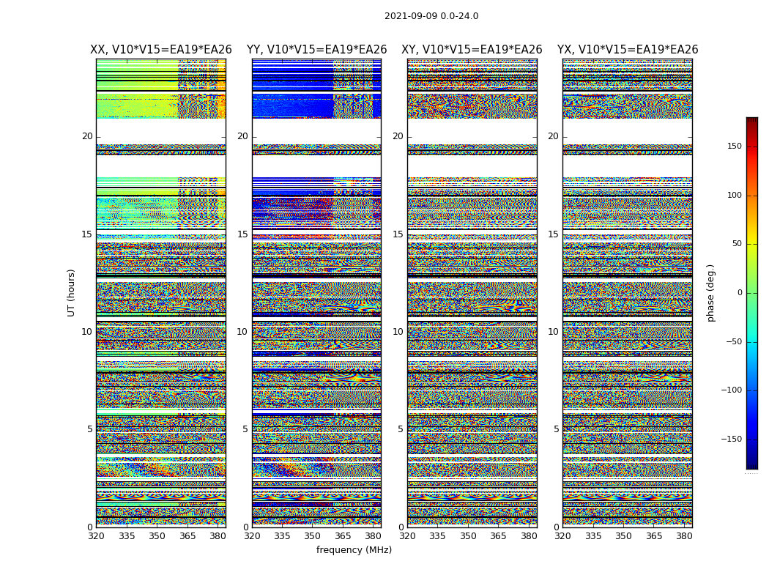Click the 380 frequency tick under YX panel
The height and width of the screenshot is (586, 769).
[685, 536]
